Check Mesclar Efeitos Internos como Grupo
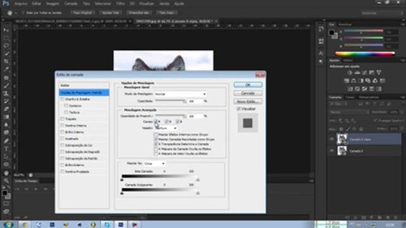406x228 pixels. point(156,135)
